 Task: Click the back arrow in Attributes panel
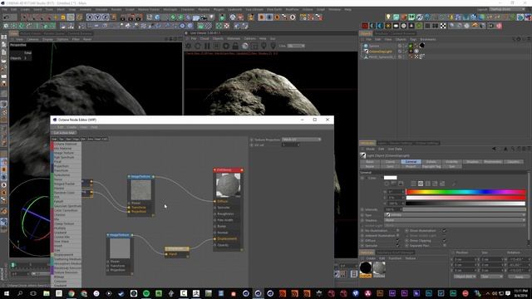[494, 149]
